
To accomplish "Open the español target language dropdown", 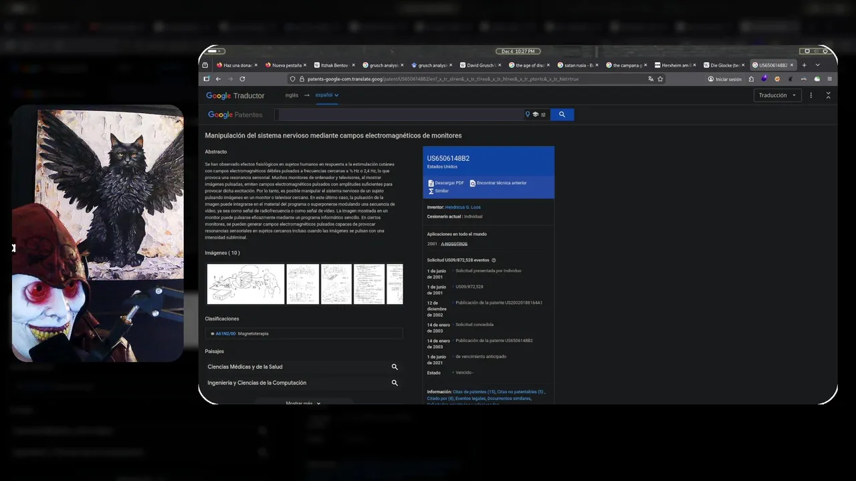I will point(327,95).
